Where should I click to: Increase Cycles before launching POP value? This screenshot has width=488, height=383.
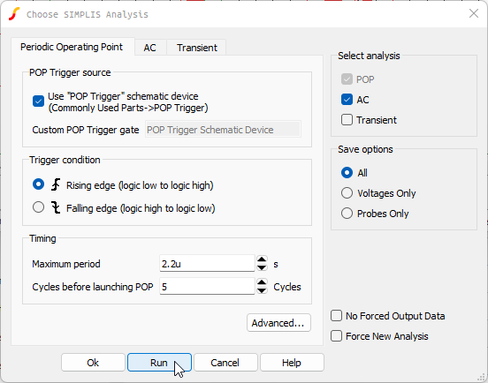pos(262,282)
